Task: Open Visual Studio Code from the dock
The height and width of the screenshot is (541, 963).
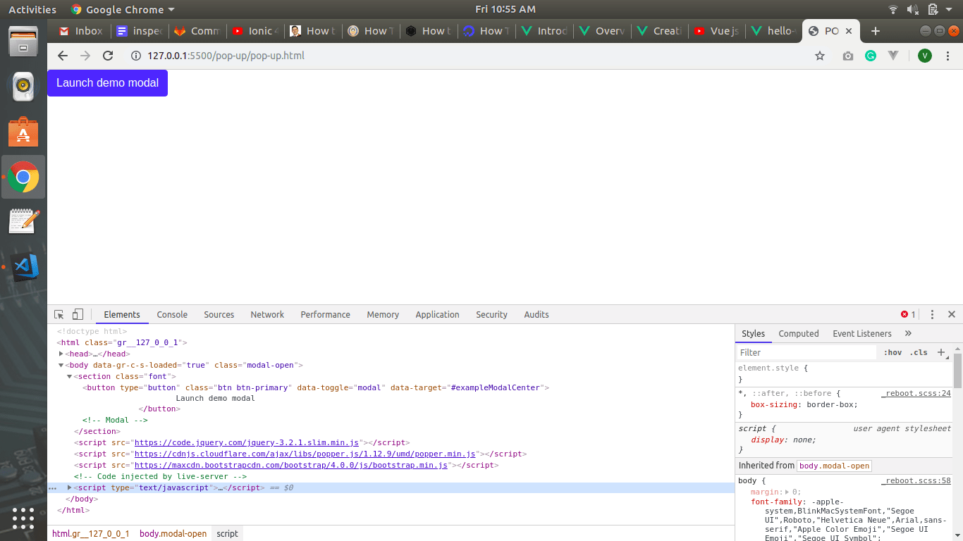Action: tap(23, 268)
